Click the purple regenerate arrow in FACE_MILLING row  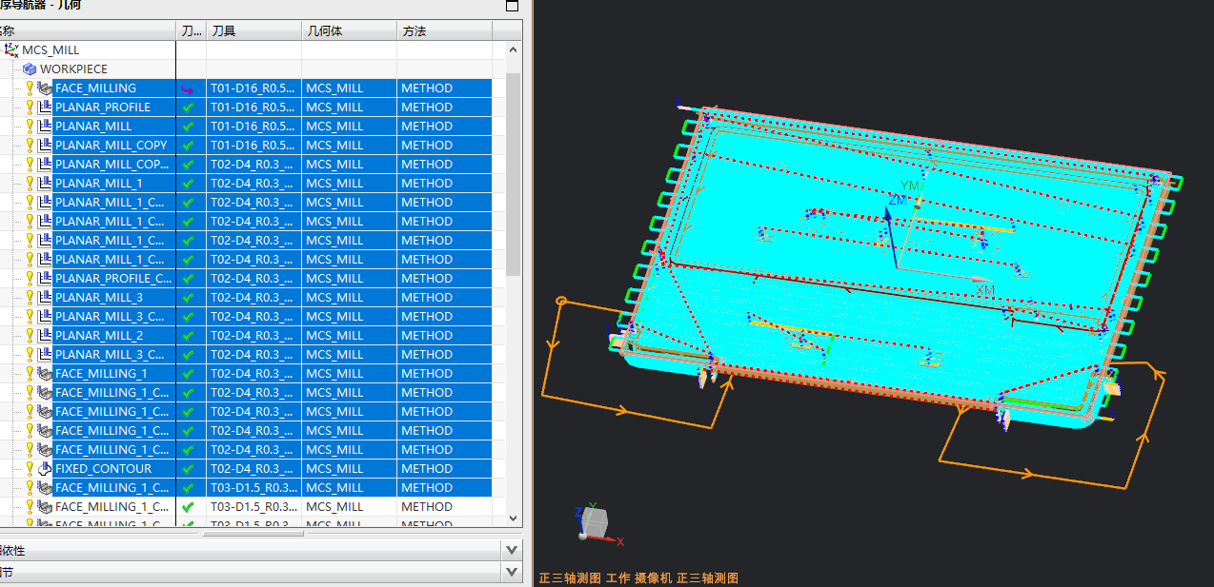pos(188,88)
